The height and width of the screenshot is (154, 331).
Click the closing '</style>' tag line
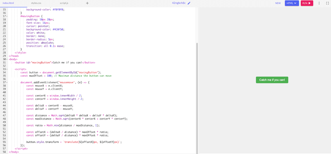[x=20, y=52]
